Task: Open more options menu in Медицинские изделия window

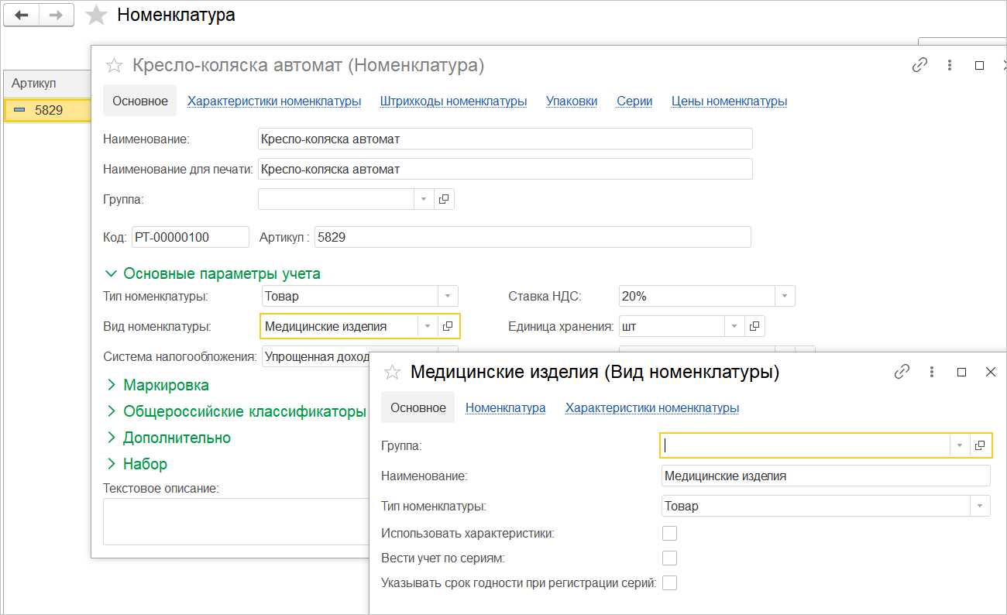Action: click(x=932, y=373)
